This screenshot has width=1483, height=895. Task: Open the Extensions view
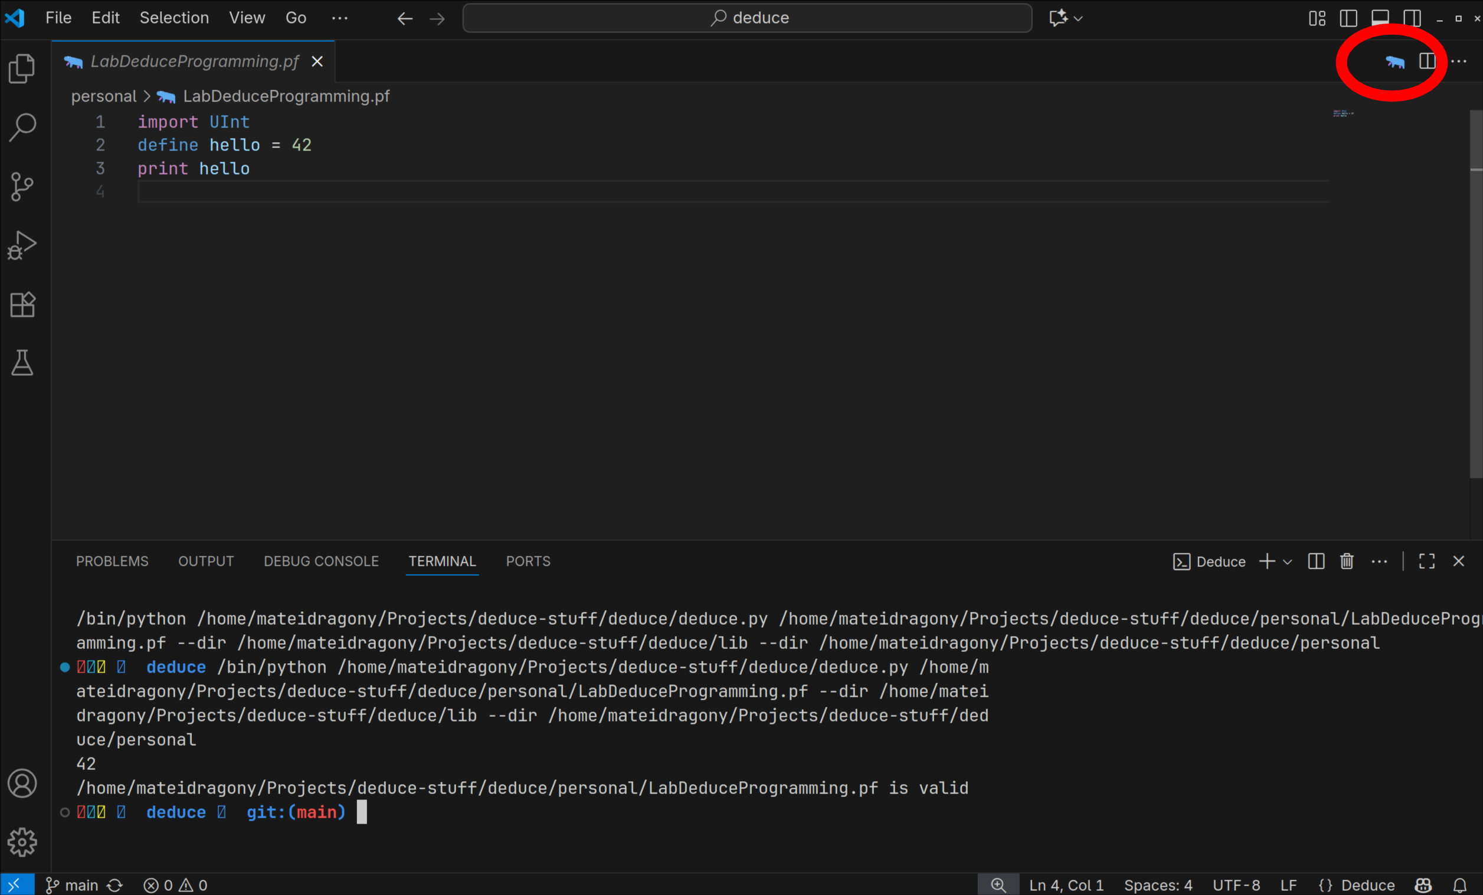[22, 304]
